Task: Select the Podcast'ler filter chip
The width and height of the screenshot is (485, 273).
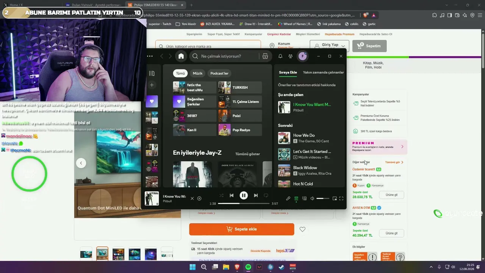Action: [x=219, y=73]
